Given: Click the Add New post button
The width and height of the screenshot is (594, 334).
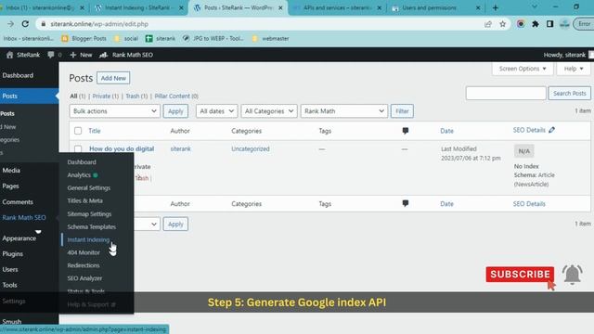Looking at the screenshot, I should pos(113,78).
